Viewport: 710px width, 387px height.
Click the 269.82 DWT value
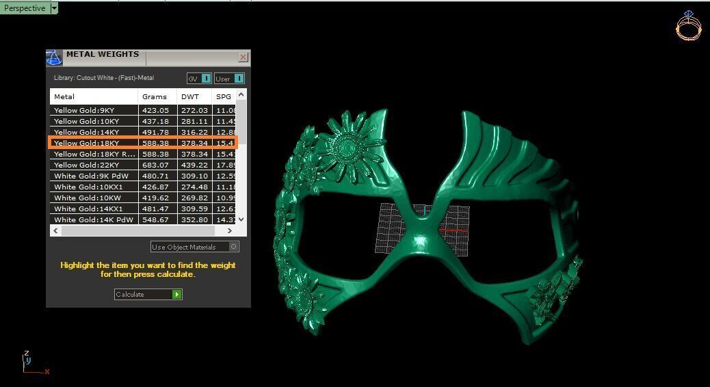pos(194,198)
